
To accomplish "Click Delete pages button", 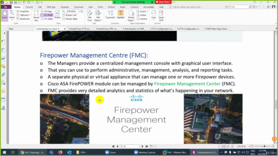I will pos(142,15).
